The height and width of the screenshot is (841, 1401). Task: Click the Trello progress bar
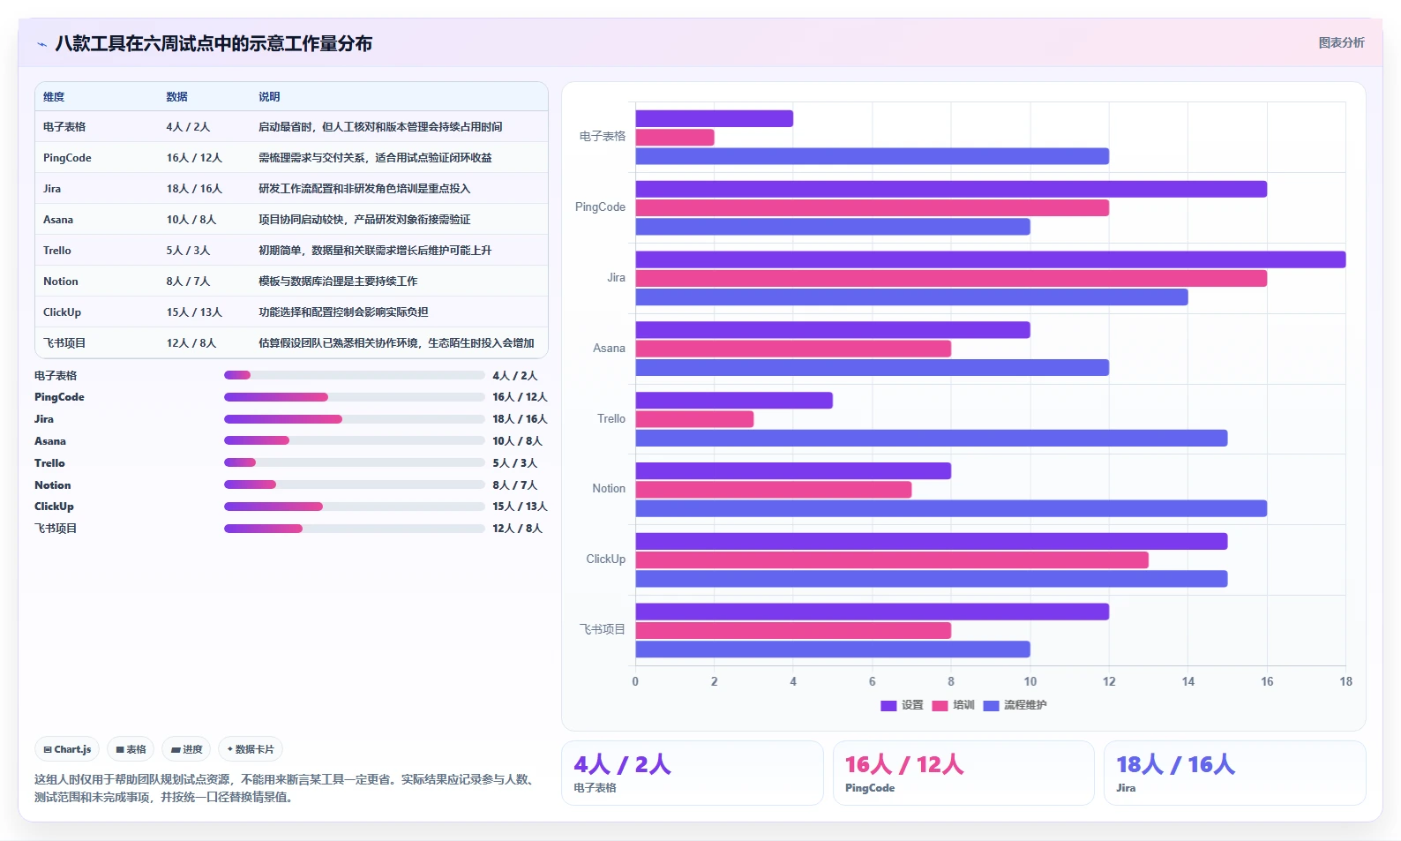355,462
